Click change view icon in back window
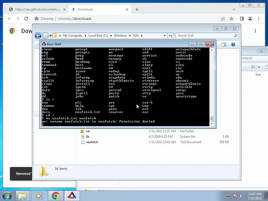 253,67
